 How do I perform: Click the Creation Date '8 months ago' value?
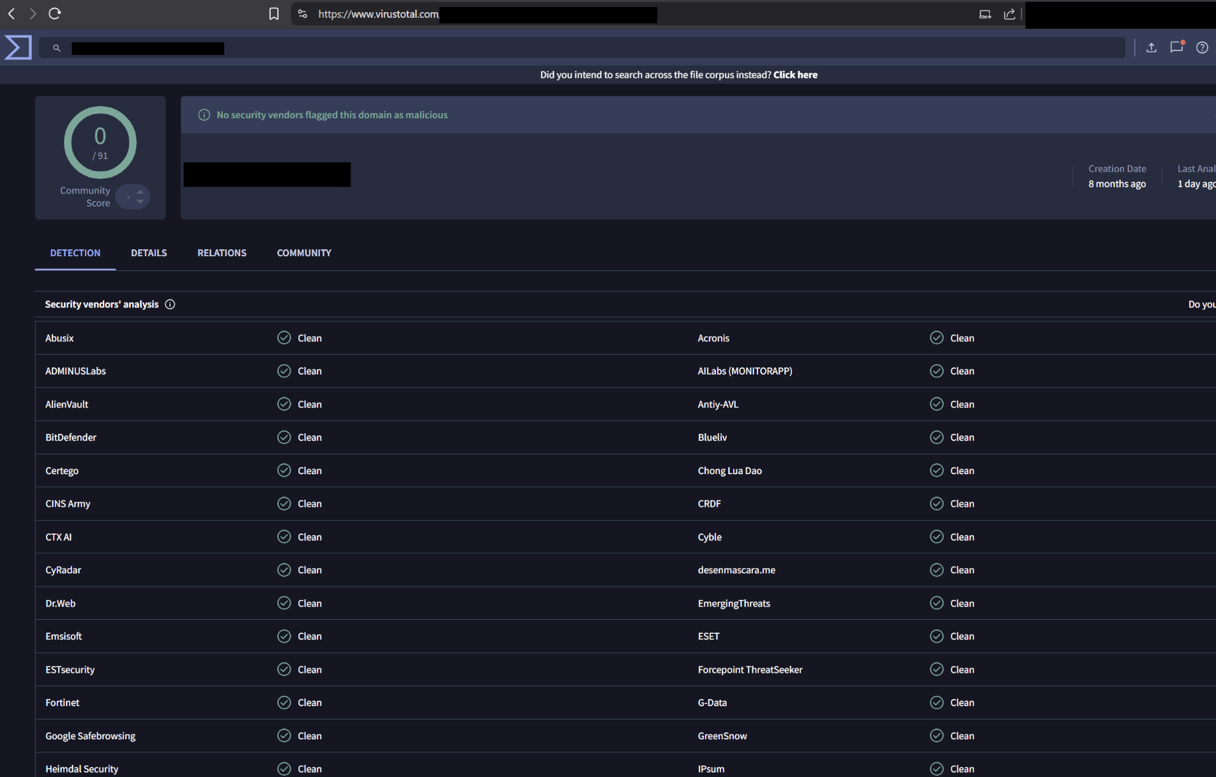tap(1117, 184)
